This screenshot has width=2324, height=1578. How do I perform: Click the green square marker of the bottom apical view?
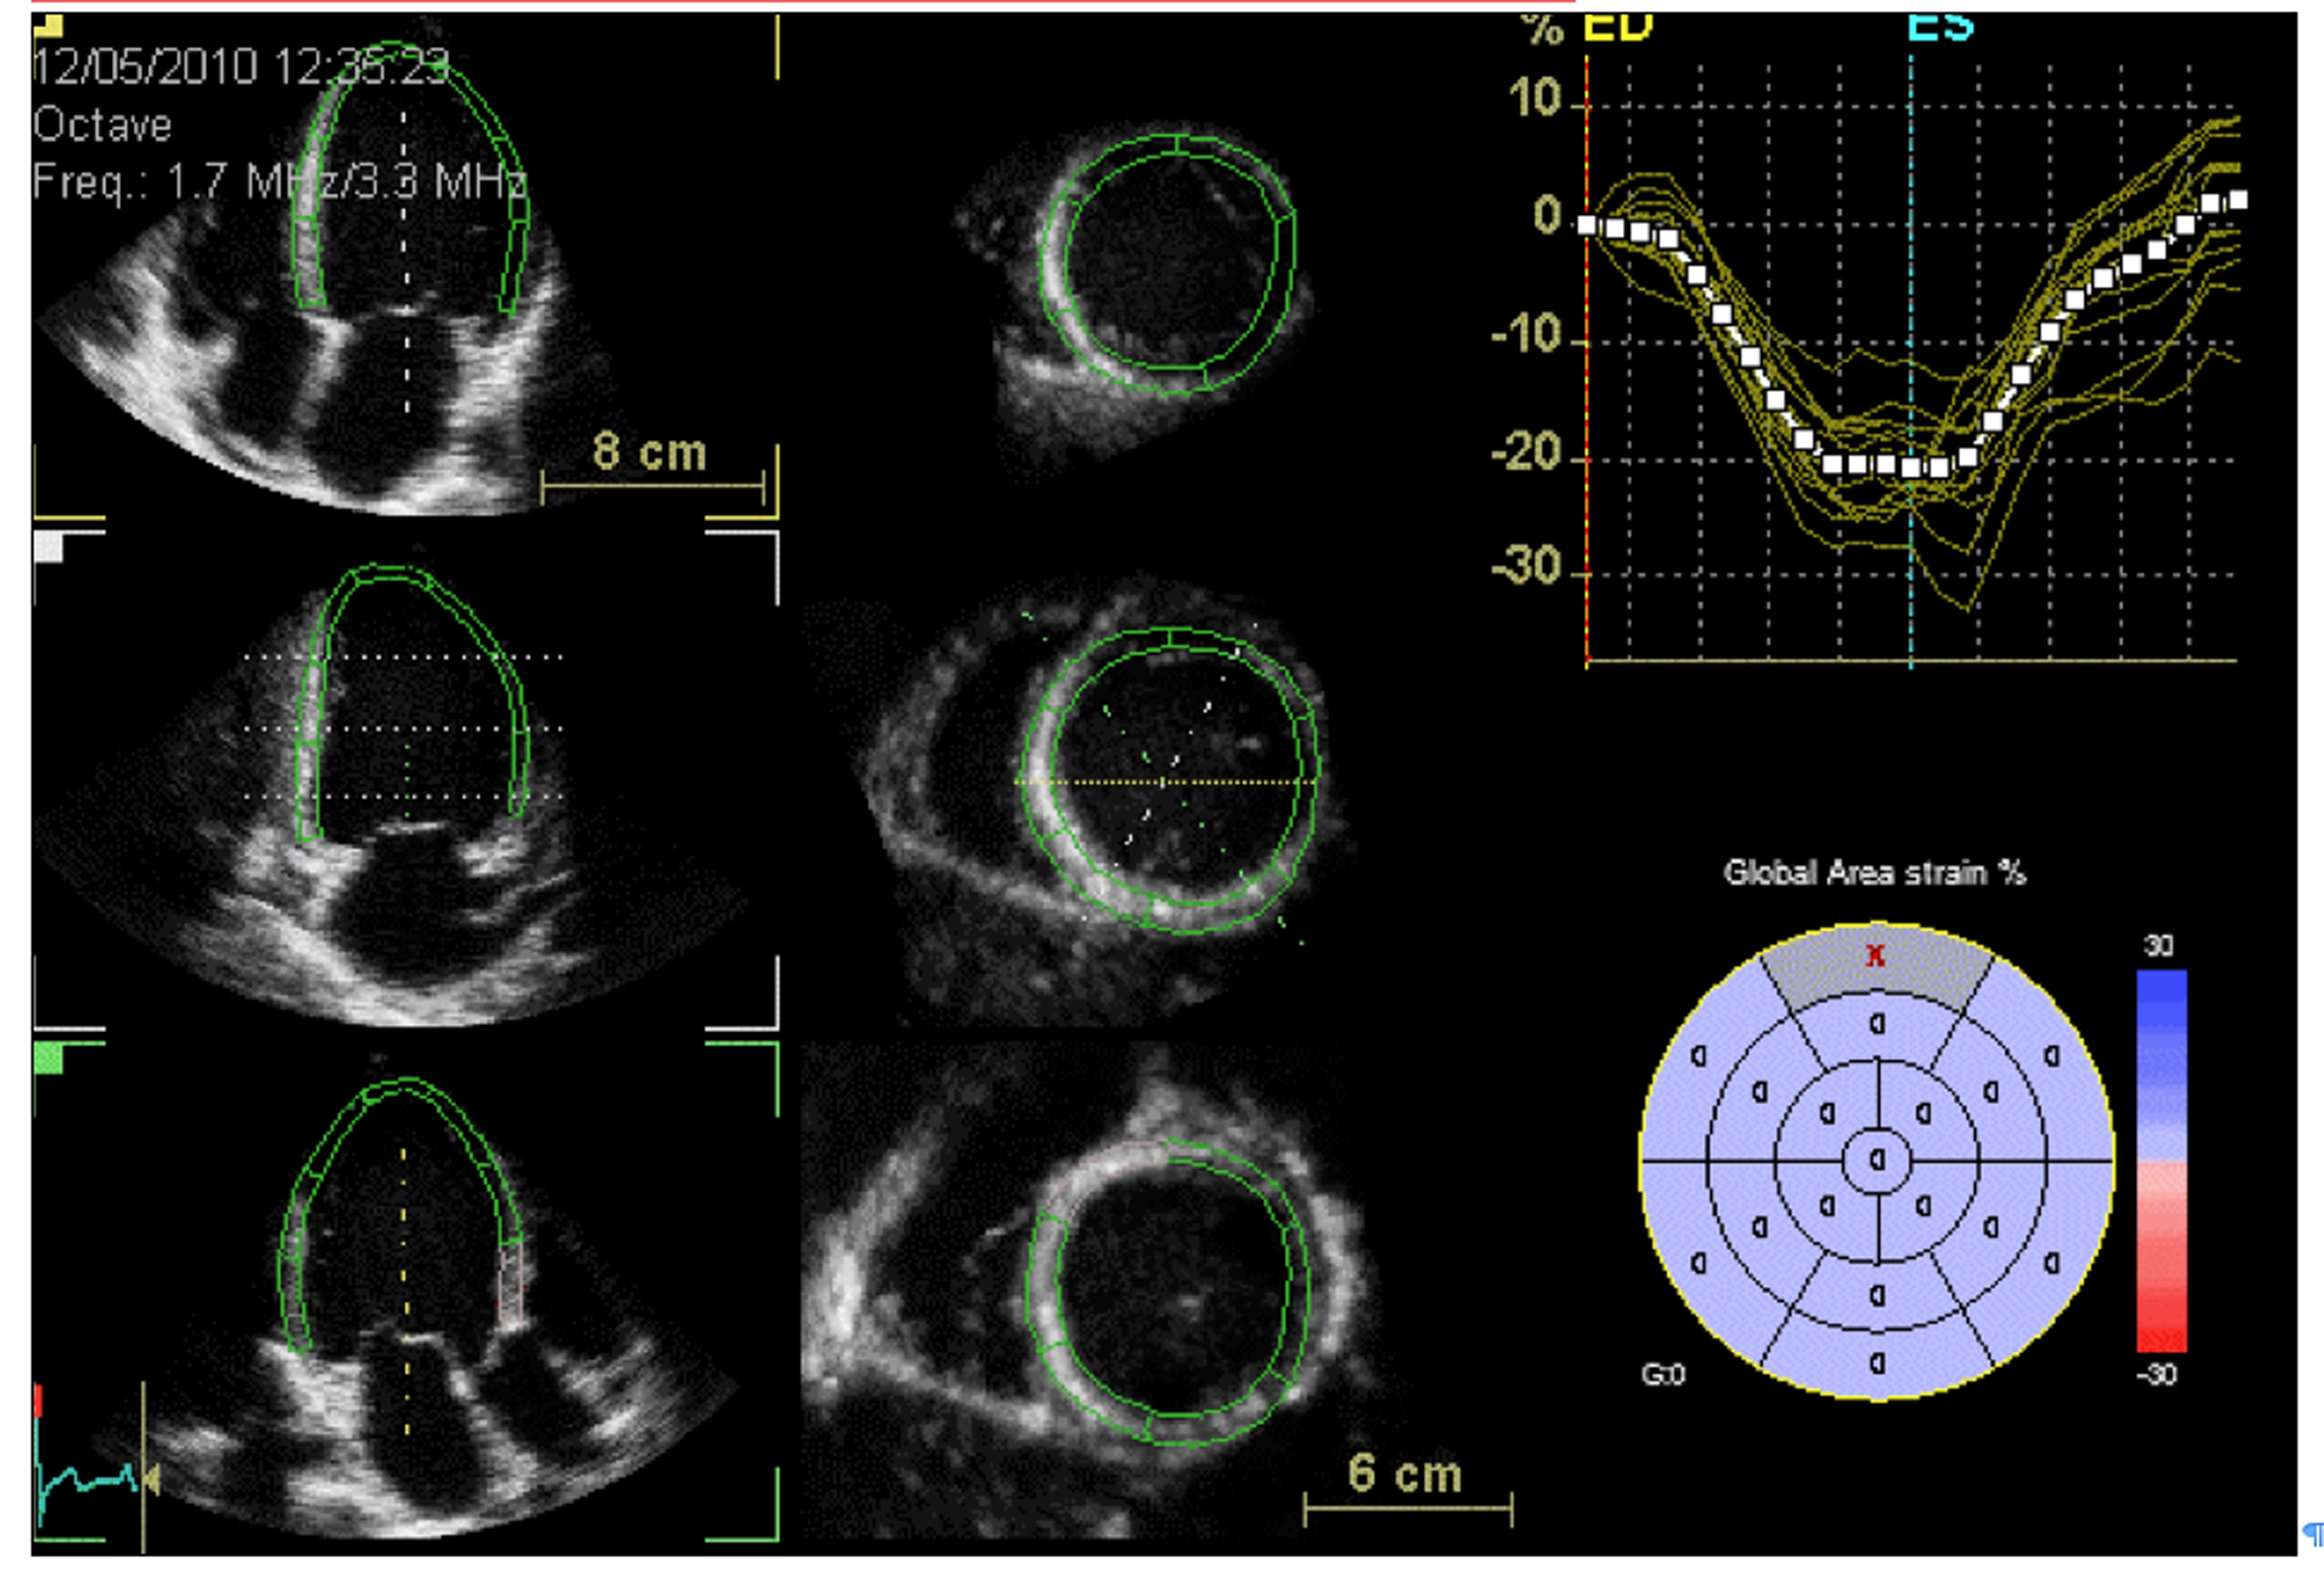click(x=48, y=1059)
